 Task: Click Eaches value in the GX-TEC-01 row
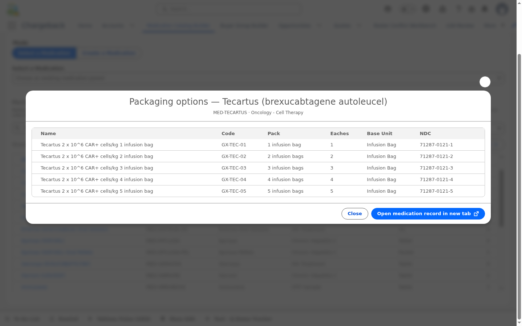point(332,145)
